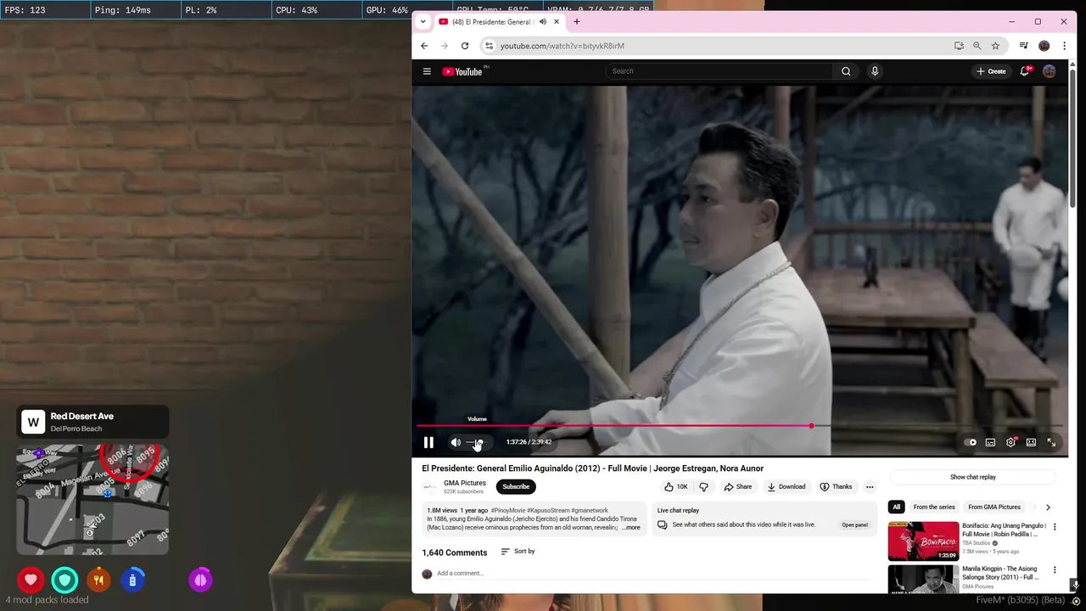Open the Chrome profile avatar

[x=1044, y=46]
